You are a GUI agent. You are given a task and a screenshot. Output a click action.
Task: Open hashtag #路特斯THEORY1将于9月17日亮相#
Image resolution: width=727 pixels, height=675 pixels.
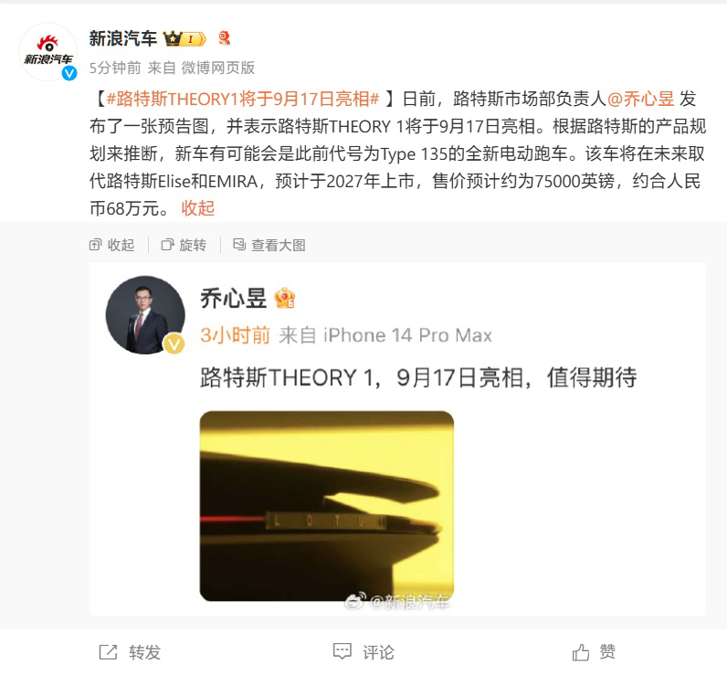pos(243,99)
